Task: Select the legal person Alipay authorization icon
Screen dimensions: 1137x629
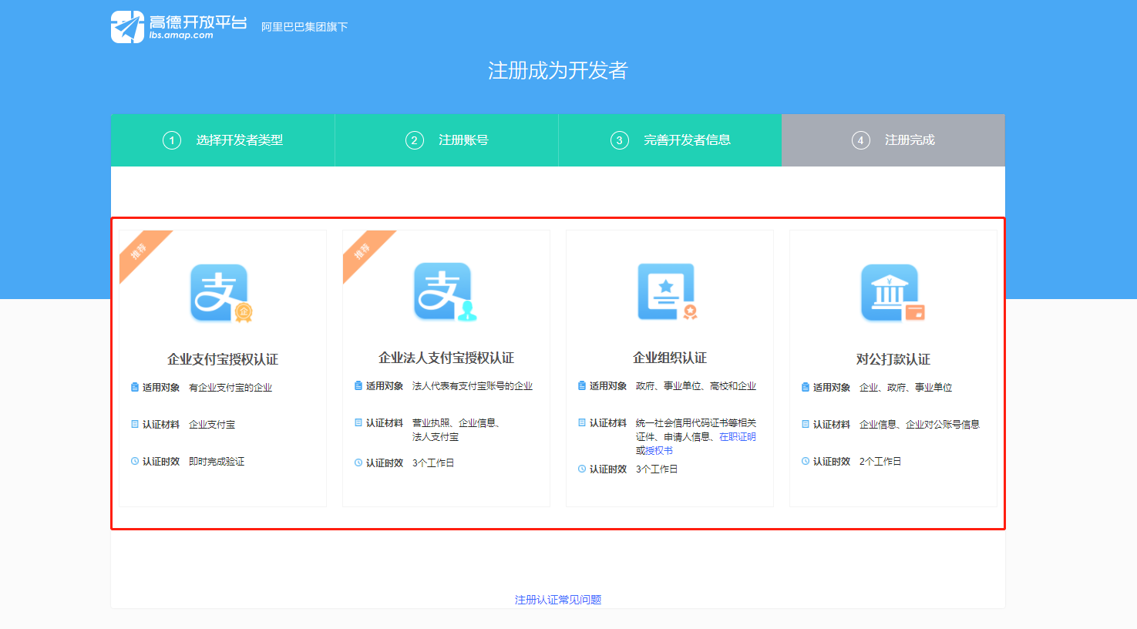Action: [x=446, y=291]
